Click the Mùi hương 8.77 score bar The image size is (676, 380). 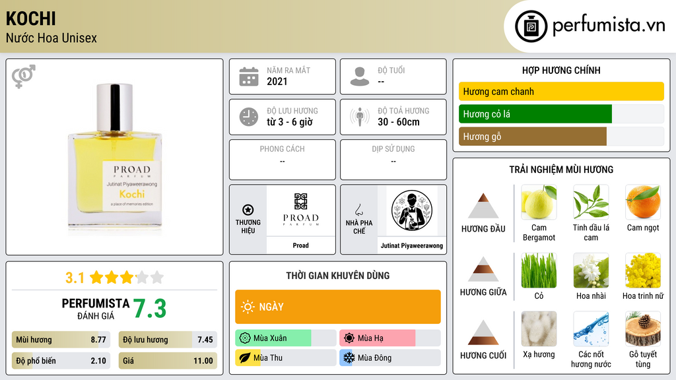click(61, 340)
